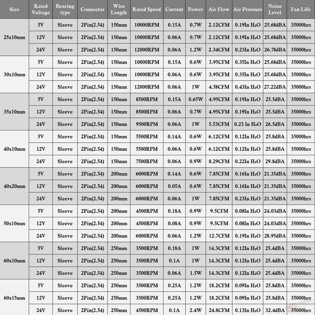
Task: Click the 0.05A current value
Action: 175,186
